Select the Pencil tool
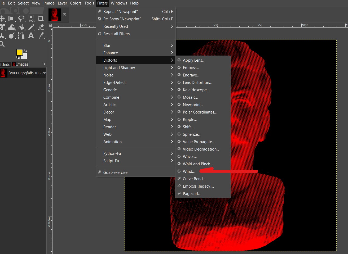The width and height of the screenshot is (348, 254). coord(31,27)
